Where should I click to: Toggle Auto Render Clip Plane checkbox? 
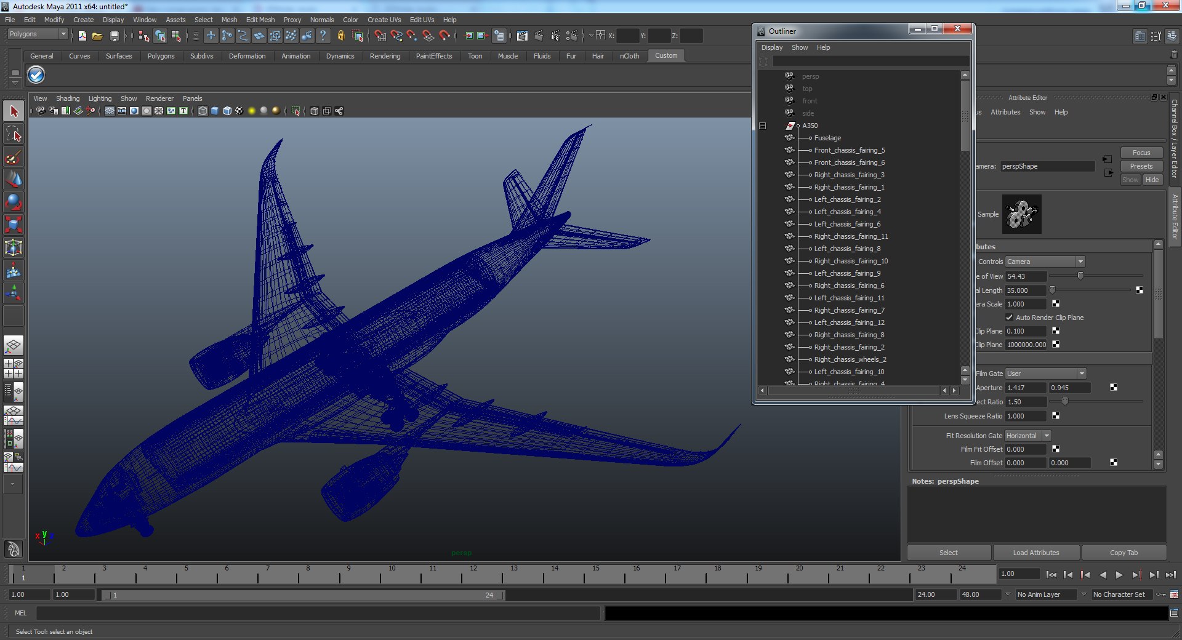(1010, 318)
